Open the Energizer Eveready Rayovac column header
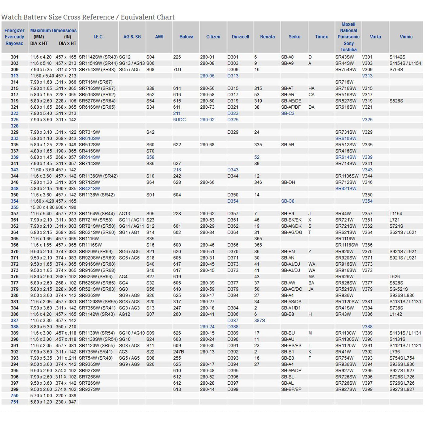Image resolution: width=425 pixels, height=425 pixels. click(14, 37)
